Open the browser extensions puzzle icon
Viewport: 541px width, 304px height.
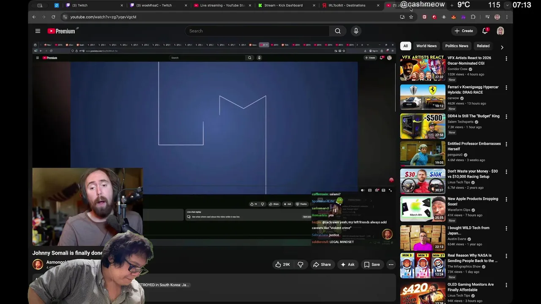tap(473, 17)
